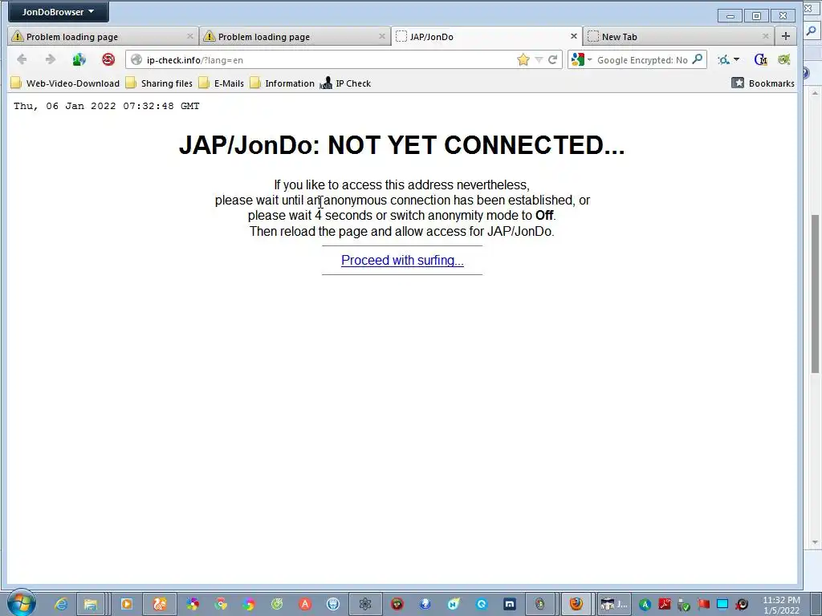This screenshot has width=822, height=616.
Task: Click the page date line Thu, 06 Jan 2022
Action: (107, 106)
